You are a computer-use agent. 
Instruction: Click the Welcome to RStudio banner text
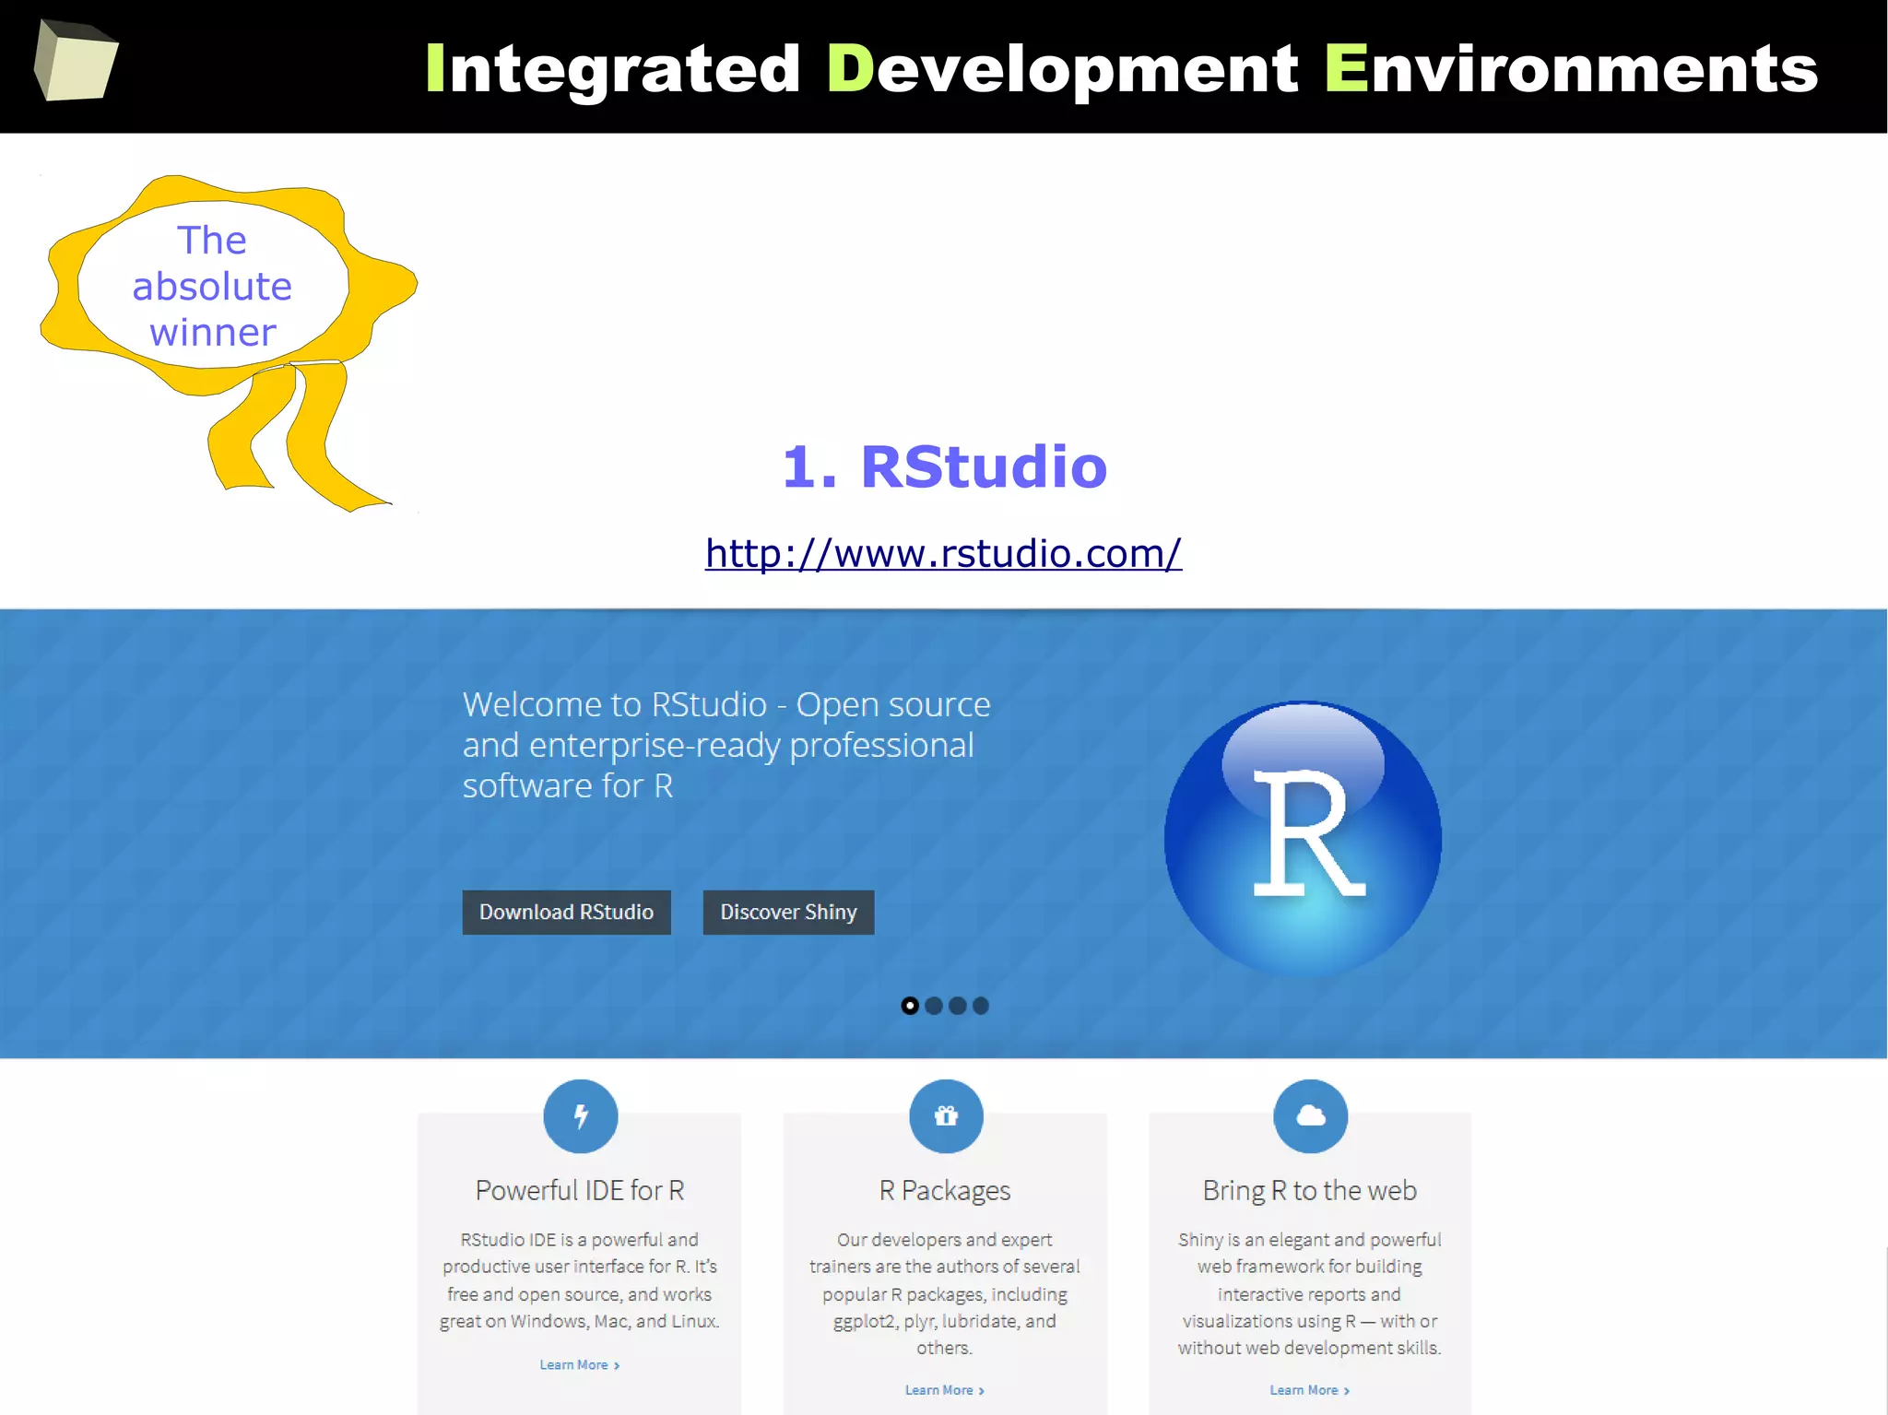coord(726,745)
